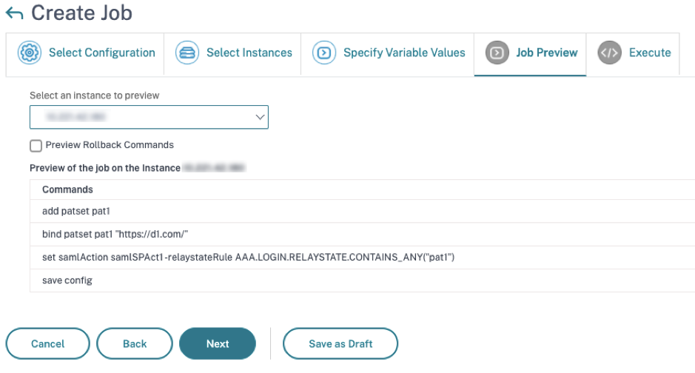
Task: Click the set samlAction command row
Action: [x=362, y=258]
